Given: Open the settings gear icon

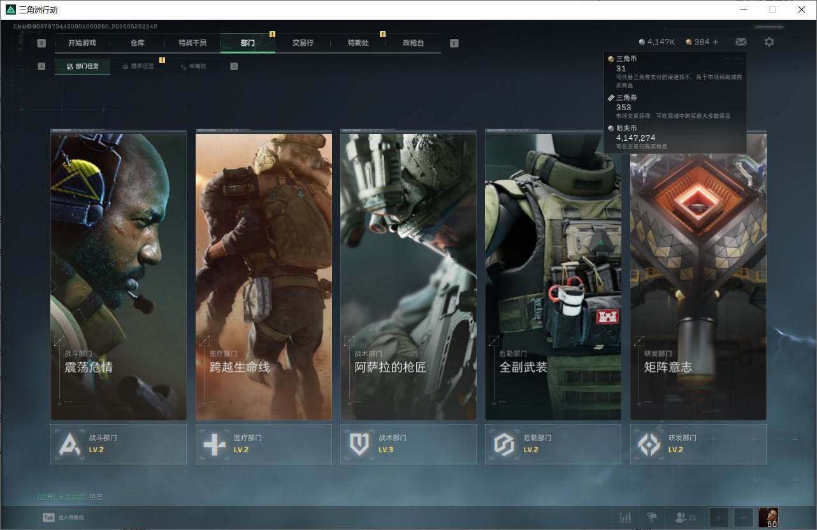Looking at the screenshot, I should [769, 42].
